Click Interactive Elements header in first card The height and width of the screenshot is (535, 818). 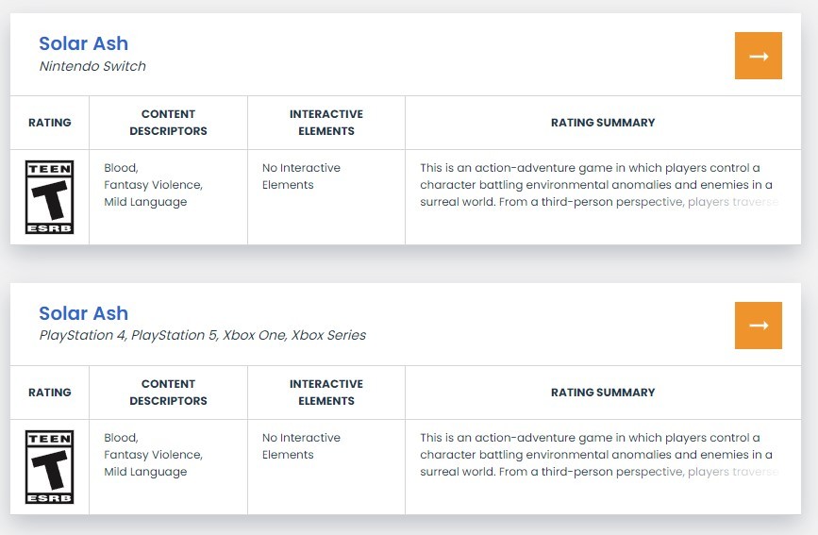click(x=326, y=123)
